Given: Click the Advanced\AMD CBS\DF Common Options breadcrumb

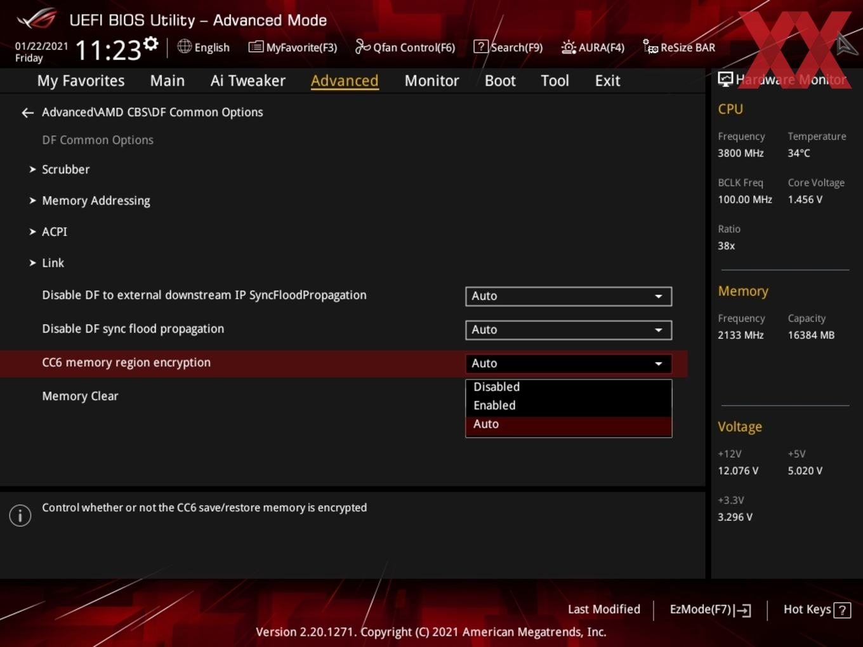Looking at the screenshot, I should click(x=152, y=112).
